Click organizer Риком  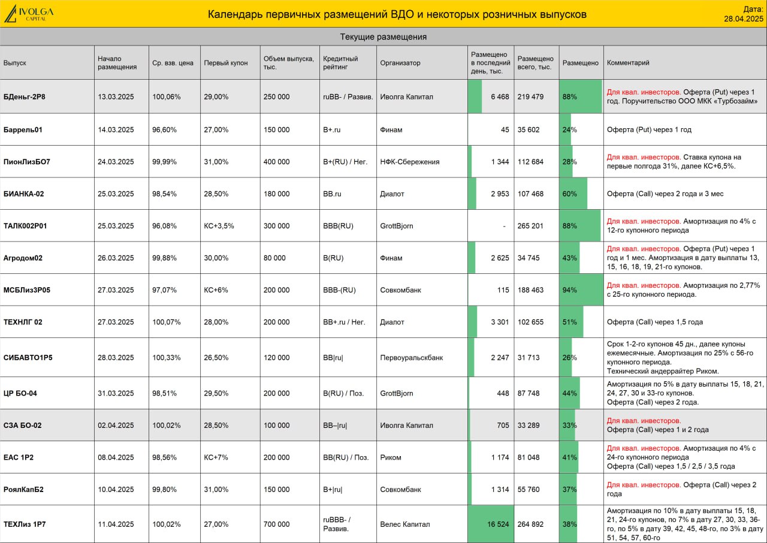click(x=391, y=457)
